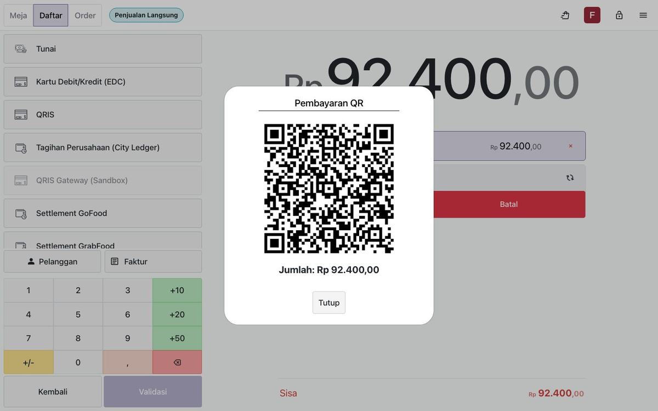Add +20 to the amount
658x411 pixels.
coord(177,315)
